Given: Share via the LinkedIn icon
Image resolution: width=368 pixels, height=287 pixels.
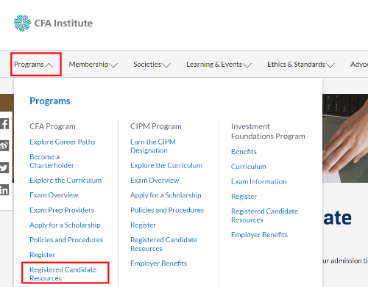Looking at the screenshot, I should click(4, 190).
